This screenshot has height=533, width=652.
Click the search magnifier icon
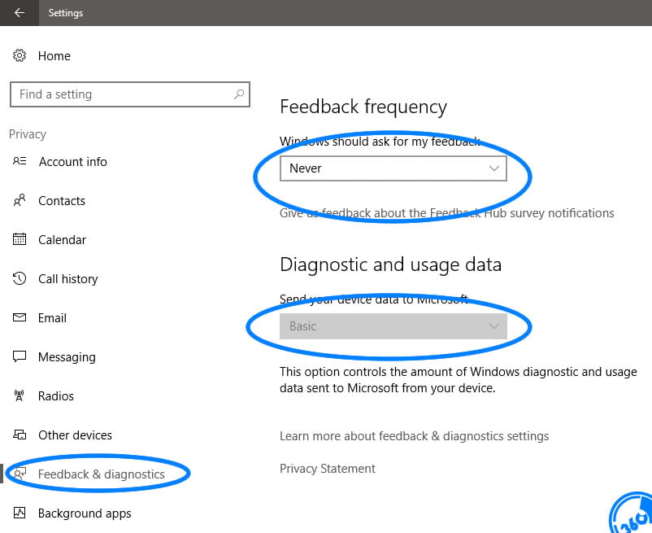pyautogui.click(x=239, y=94)
